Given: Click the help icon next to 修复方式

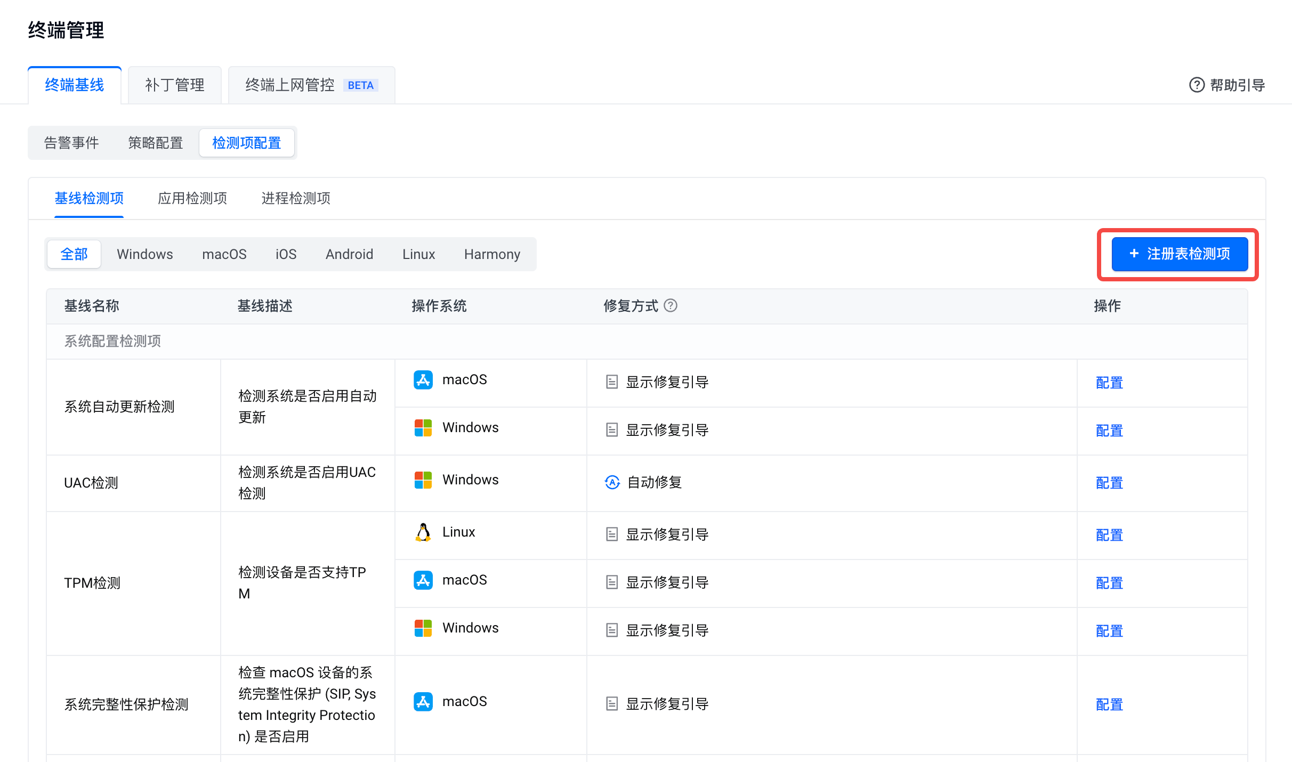Looking at the screenshot, I should [x=671, y=305].
